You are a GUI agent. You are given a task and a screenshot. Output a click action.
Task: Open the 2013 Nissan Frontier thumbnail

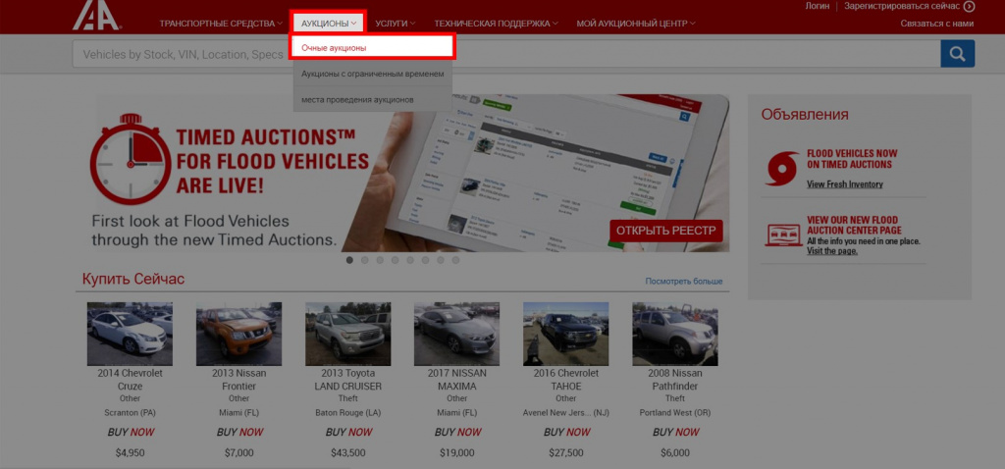(x=239, y=334)
